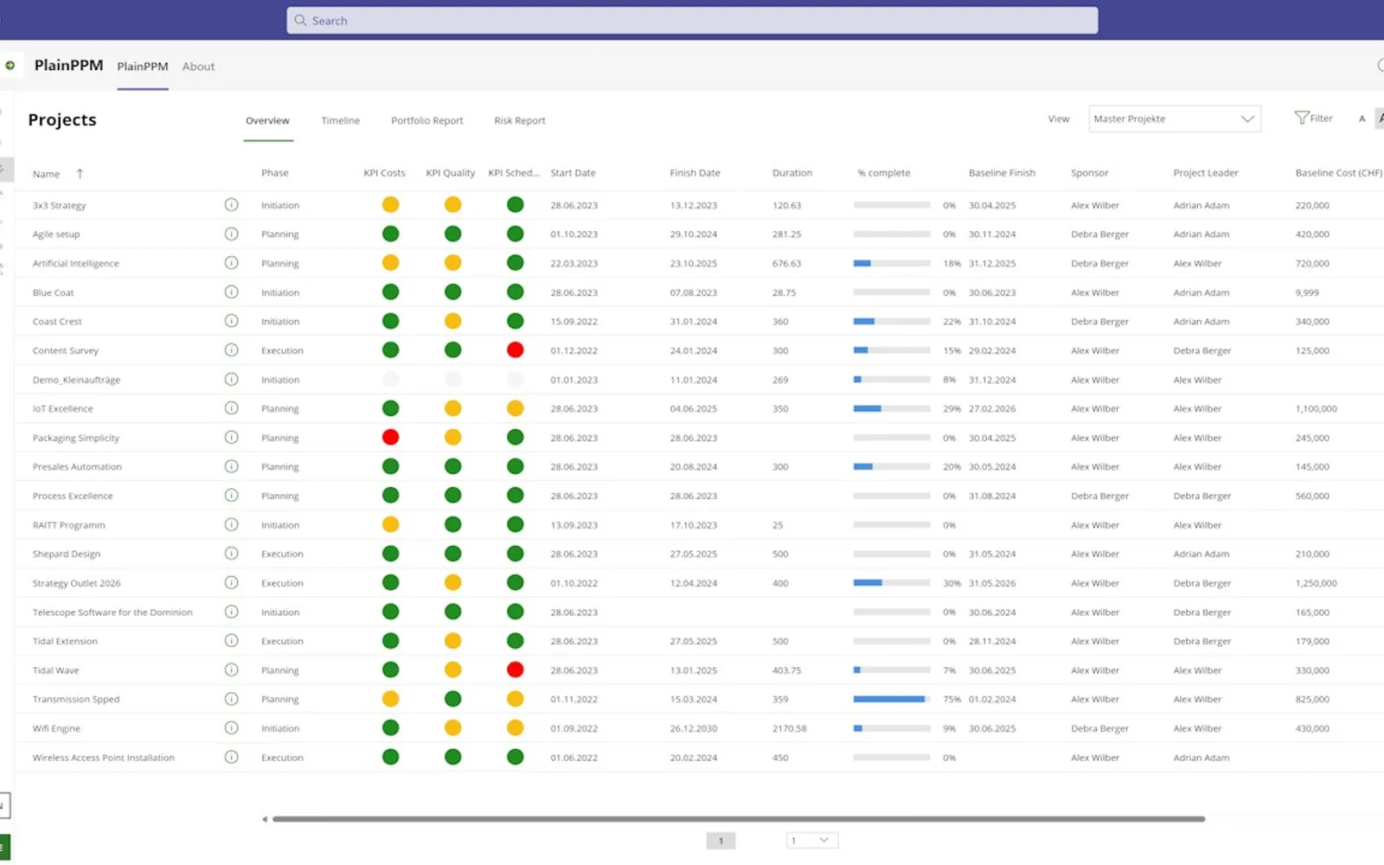The image size is (1384, 865).
Task: Click the 75% progress bar for Transmission Spped
Action: 892,699
